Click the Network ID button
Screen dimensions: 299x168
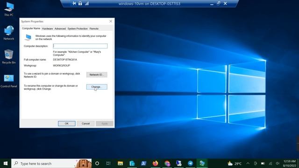coord(97,75)
